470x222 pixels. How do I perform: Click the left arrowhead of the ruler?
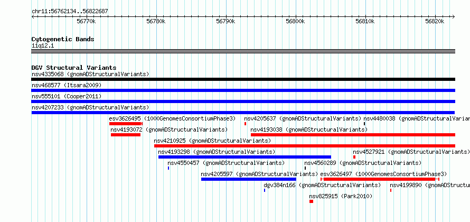pos(33,16)
